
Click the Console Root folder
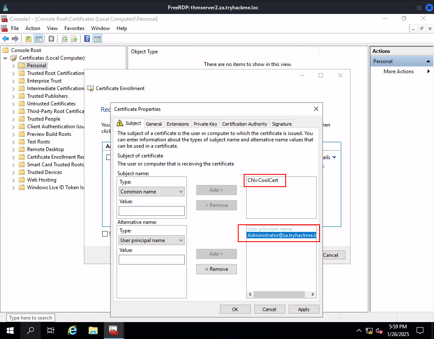click(x=26, y=50)
